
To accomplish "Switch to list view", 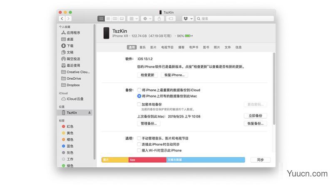I will (x=108, y=19).
